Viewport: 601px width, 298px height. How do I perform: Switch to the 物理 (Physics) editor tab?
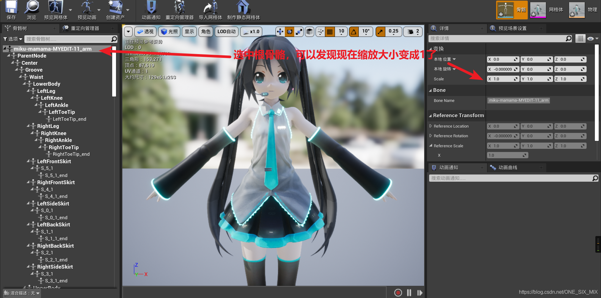point(577,10)
